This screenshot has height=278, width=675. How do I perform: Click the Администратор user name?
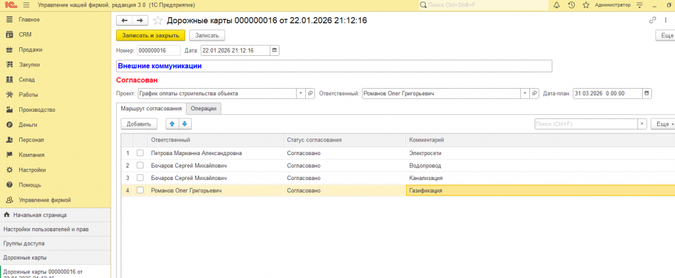click(612, 5)
